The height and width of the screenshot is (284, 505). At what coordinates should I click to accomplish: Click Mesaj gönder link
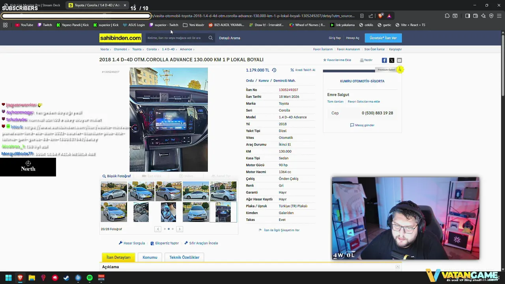[362, 125]
